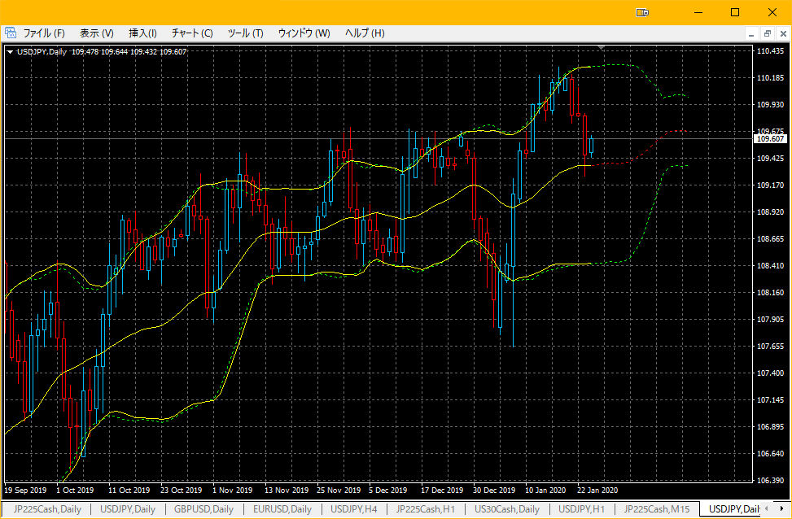This screenshot has height=519, width=792.
Task: Open the 挿入(I) menu
Action: point(142,33)
